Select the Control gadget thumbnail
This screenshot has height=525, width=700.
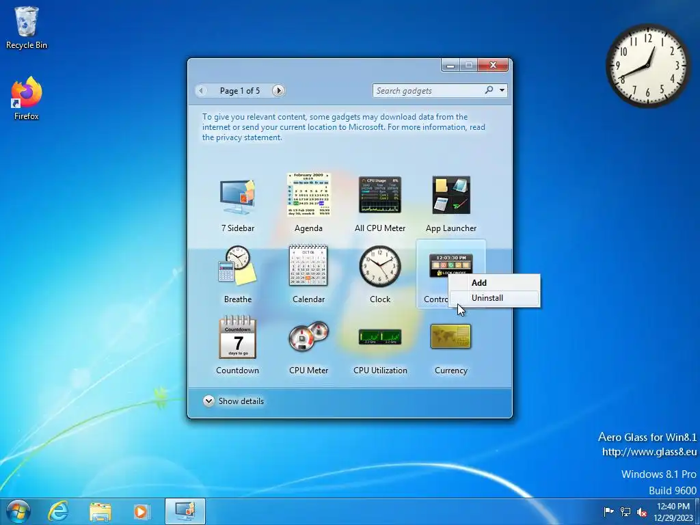(451, 265)
